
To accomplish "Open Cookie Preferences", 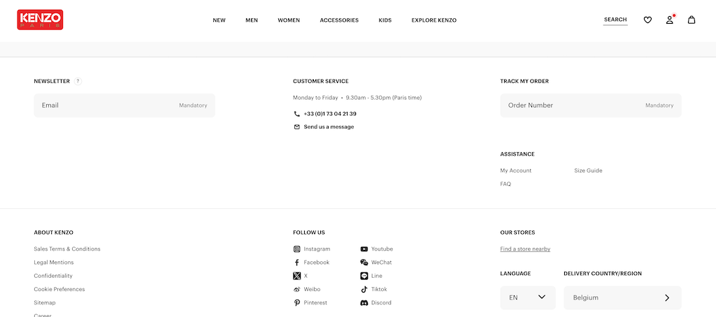I will coord(59,289).
